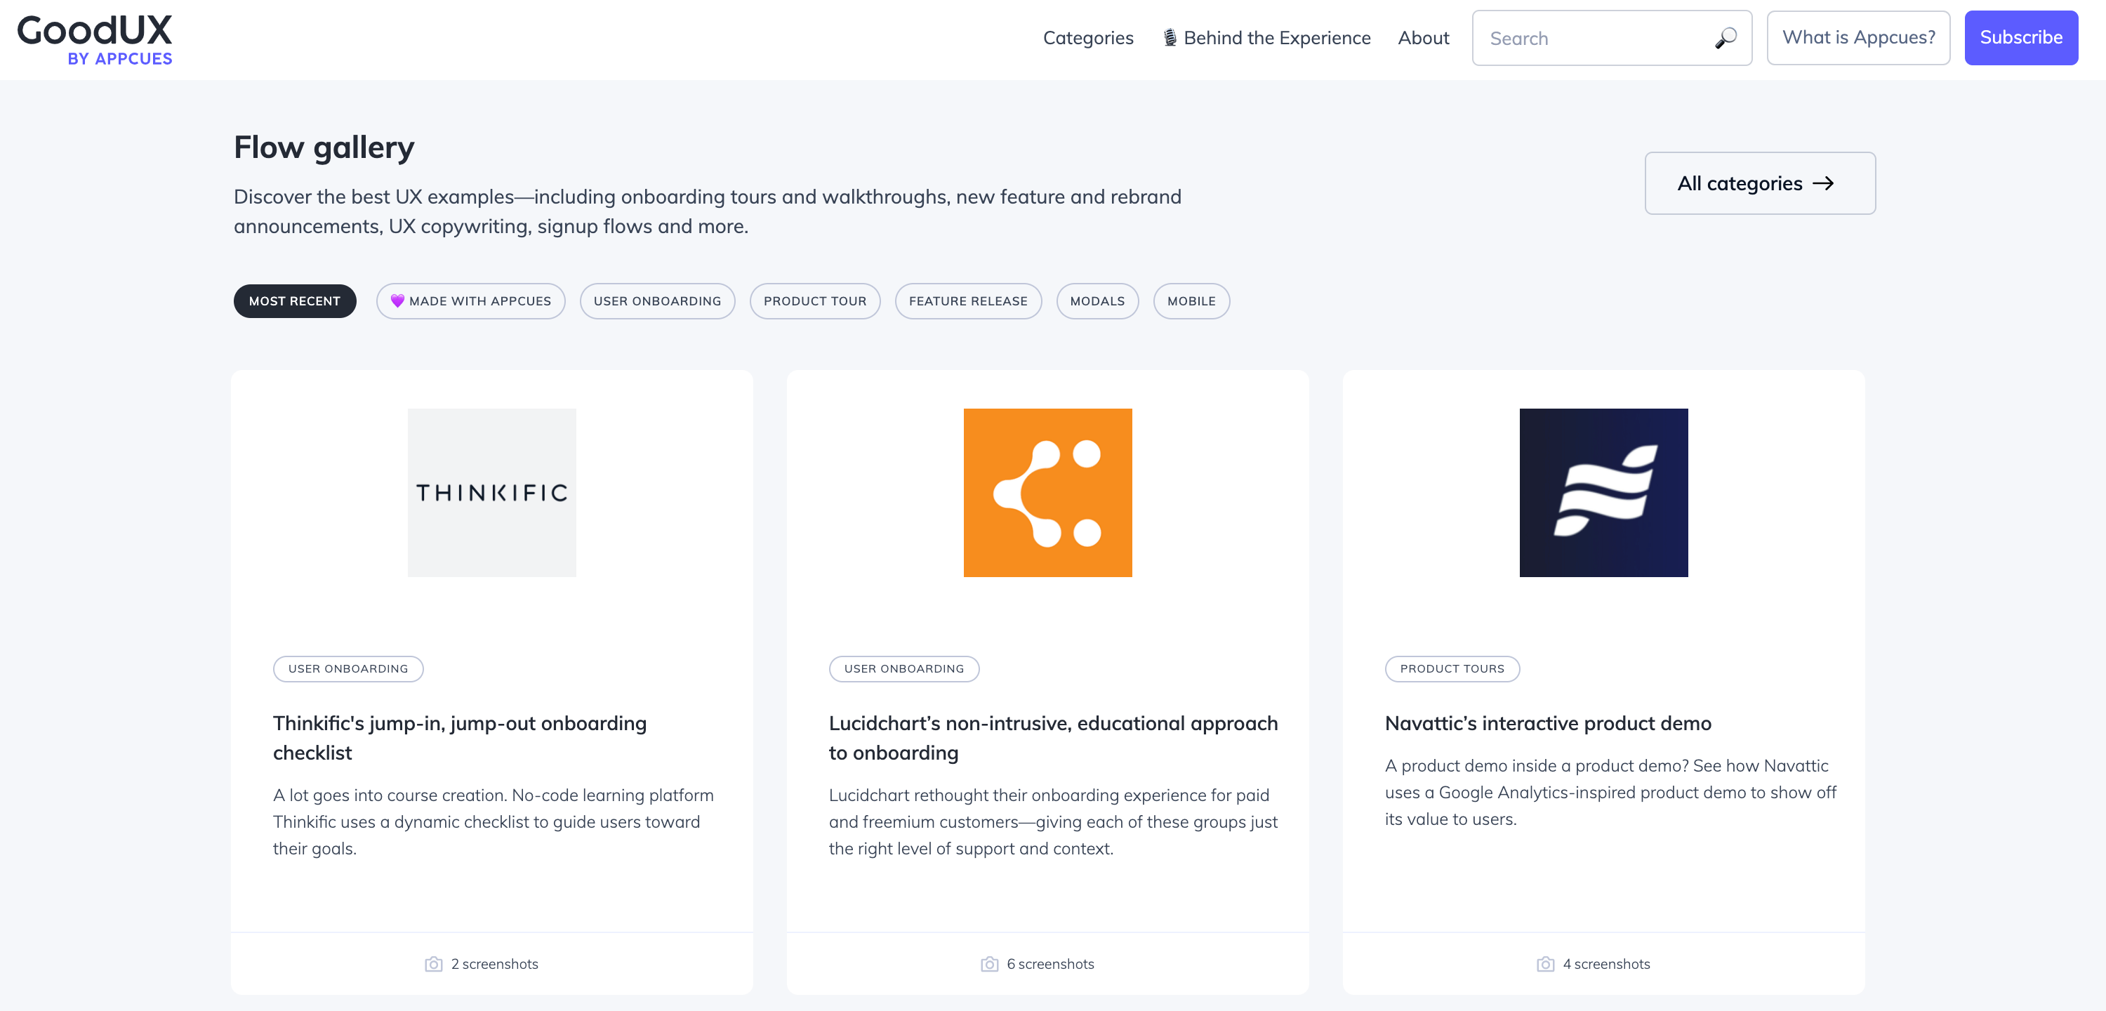Viewport: 2106px width, 1011px height.
Task: Filter gallery by Modals
Action: [x=1097, y=301]
